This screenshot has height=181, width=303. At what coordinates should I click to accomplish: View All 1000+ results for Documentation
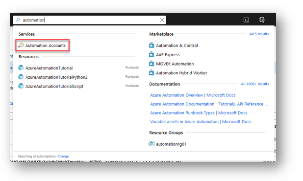[x=254, y=84]
